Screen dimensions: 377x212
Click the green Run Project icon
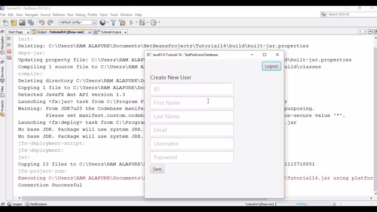(x=131, y=22)
